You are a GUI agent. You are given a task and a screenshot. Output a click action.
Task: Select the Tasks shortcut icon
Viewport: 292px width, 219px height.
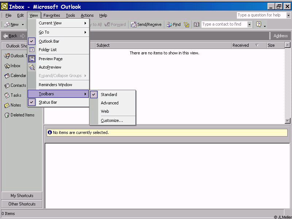coord(7,95)
